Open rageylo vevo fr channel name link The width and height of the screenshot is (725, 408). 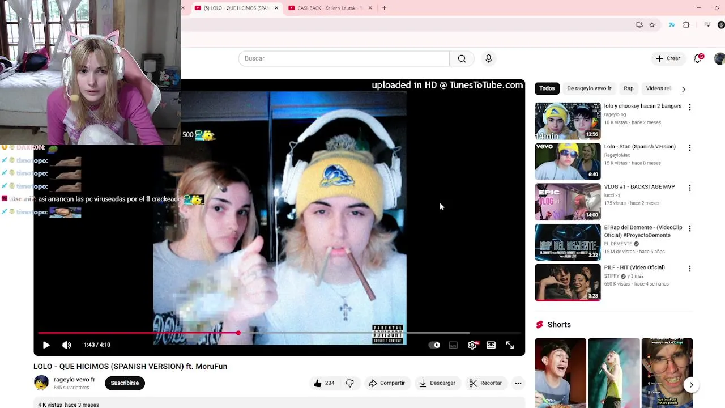point(74,380)
